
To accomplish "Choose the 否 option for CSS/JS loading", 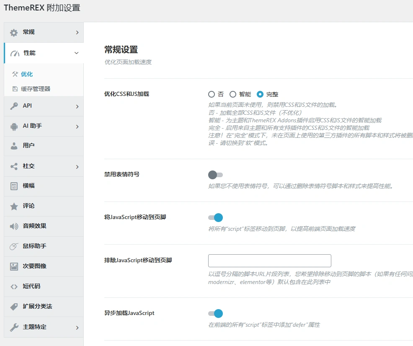I will [212, 94].
